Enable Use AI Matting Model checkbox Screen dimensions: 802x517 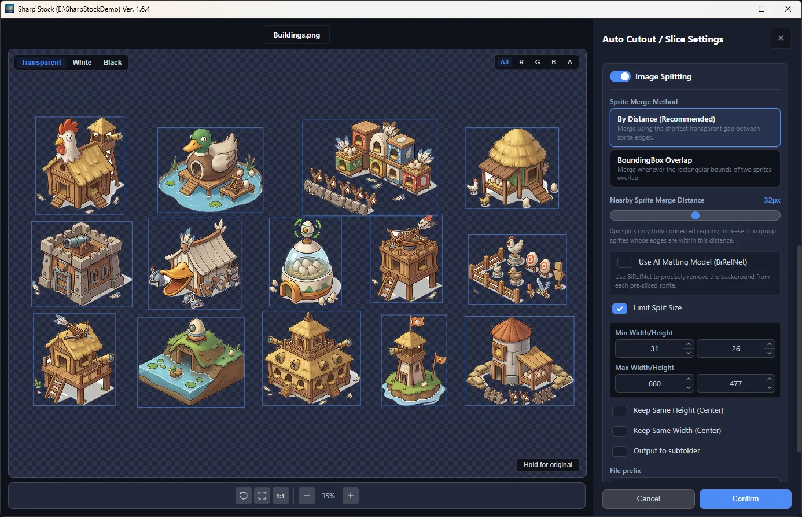coord(625,262)
